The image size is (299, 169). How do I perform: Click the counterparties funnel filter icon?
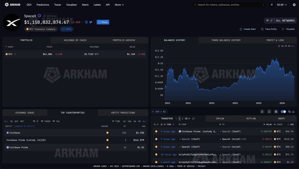pos(34,121)
